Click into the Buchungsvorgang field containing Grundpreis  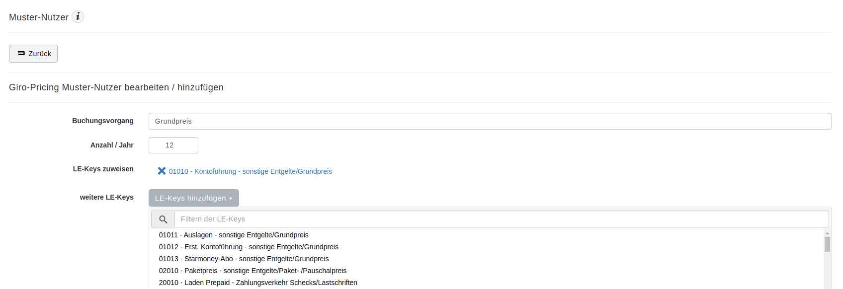(x=490, y=121)
